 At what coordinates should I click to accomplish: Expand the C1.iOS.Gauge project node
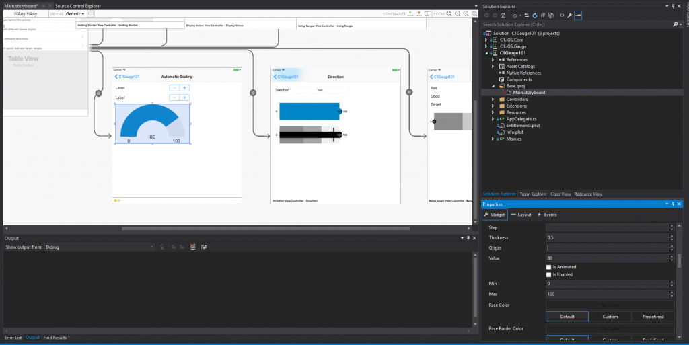click(486, 46)
